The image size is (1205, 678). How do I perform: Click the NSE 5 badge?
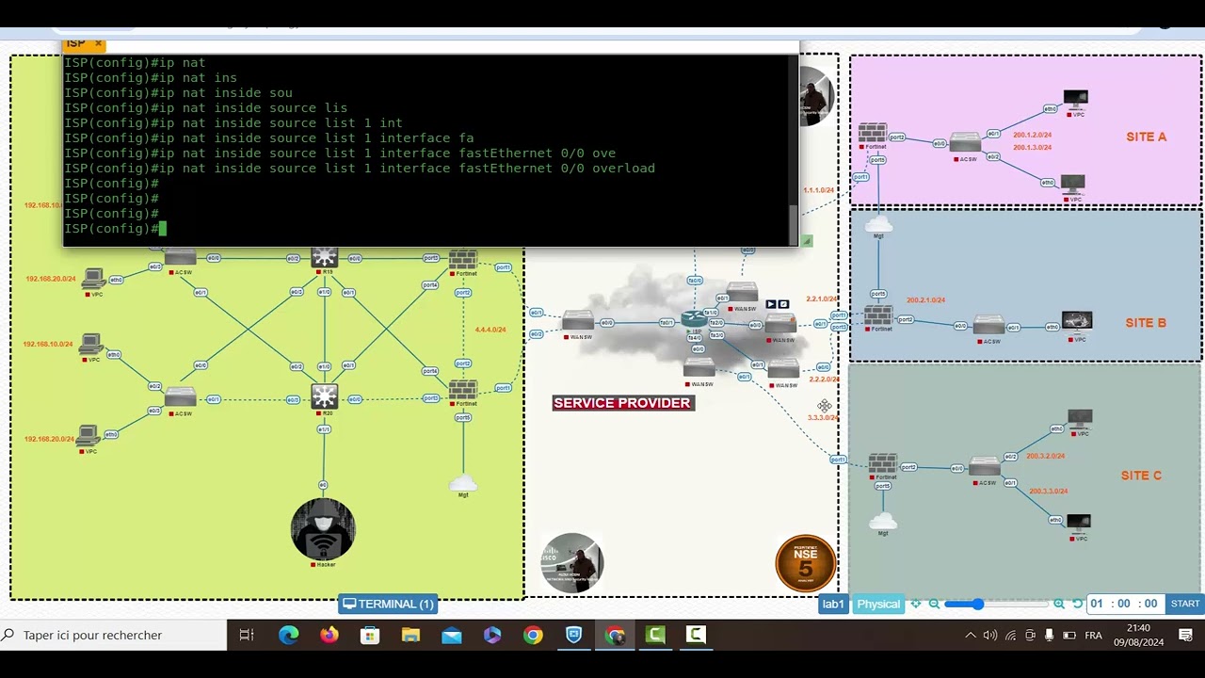[806, 563]
